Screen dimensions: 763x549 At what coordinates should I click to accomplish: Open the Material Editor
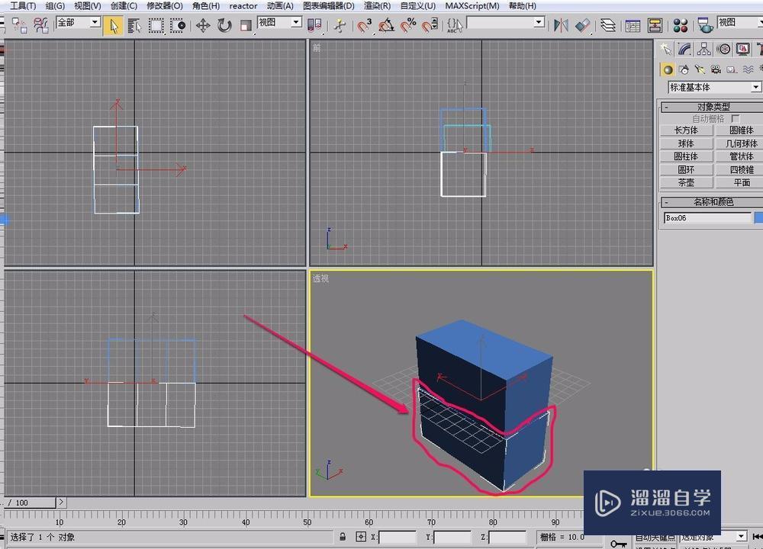(x=680, y=24)
